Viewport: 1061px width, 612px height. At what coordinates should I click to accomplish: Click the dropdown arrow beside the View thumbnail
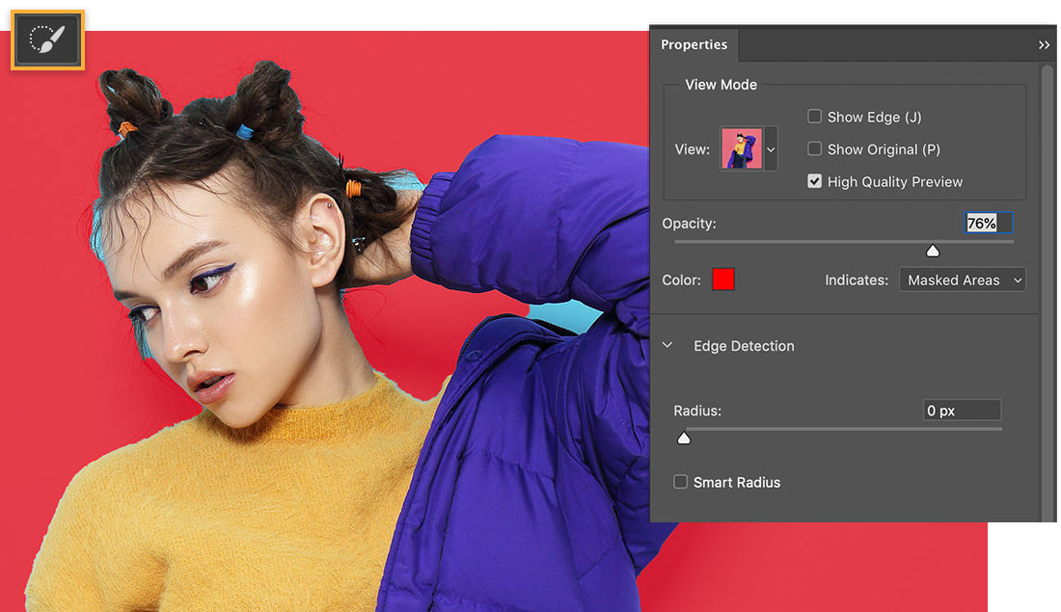[x=771, y=149]
